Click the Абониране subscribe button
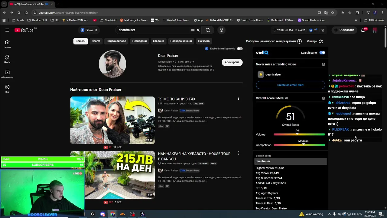Image resolution: width=387 pixels, height=218 pixels. [x=232, y=62]
